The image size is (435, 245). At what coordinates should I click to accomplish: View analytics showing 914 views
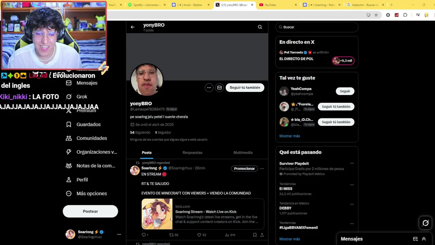(230, 235)
